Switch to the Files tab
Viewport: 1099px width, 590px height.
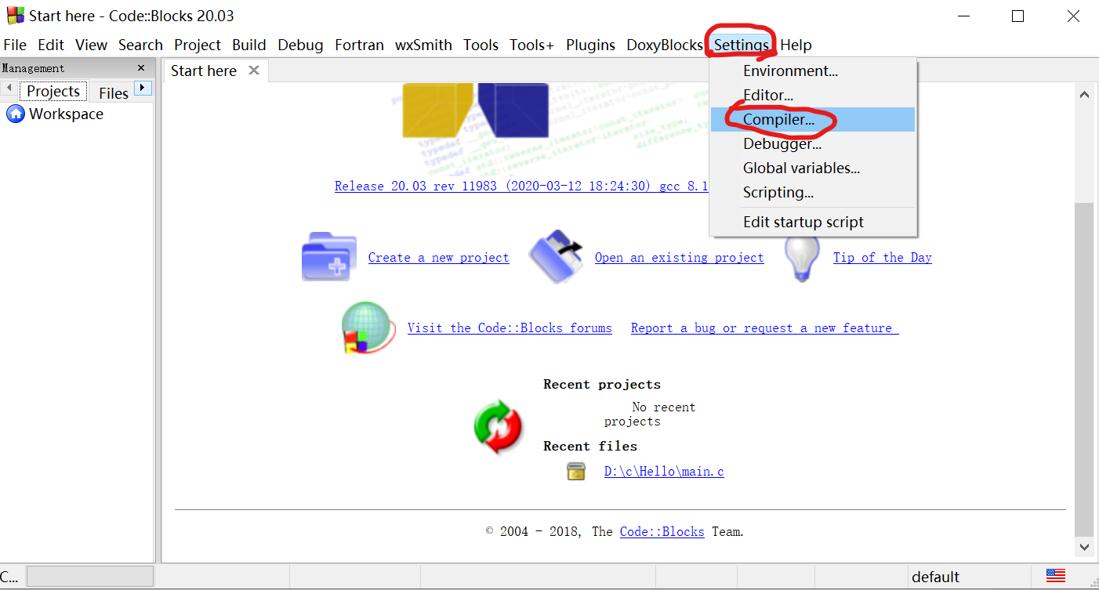pyautogui.click(x=114, y=92)
